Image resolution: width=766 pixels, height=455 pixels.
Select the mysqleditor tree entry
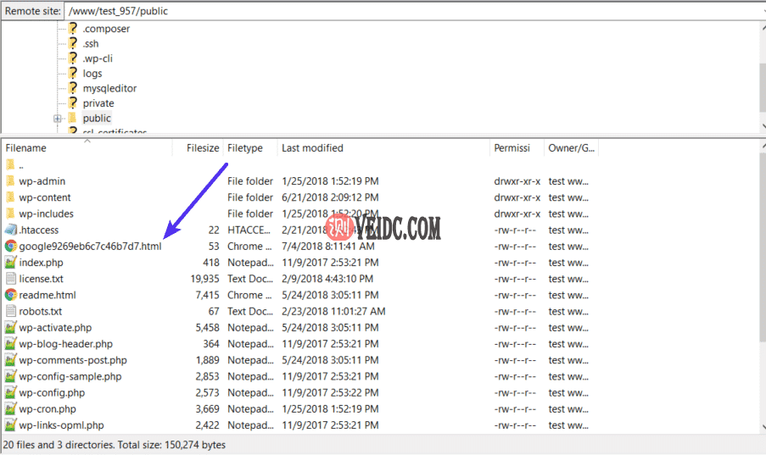click(x=109, y=88)
